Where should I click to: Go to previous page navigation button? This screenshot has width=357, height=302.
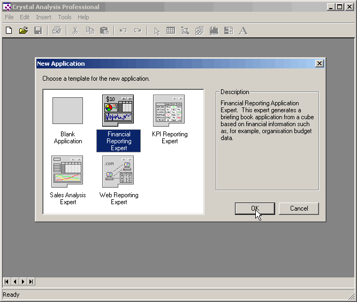pos(15,282)
